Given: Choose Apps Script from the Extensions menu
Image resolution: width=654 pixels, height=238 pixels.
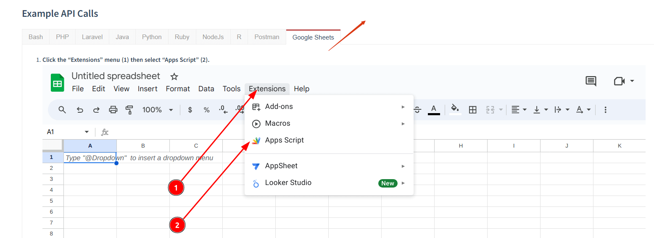Looking at the screenshot, I should [x=329, y=140].
